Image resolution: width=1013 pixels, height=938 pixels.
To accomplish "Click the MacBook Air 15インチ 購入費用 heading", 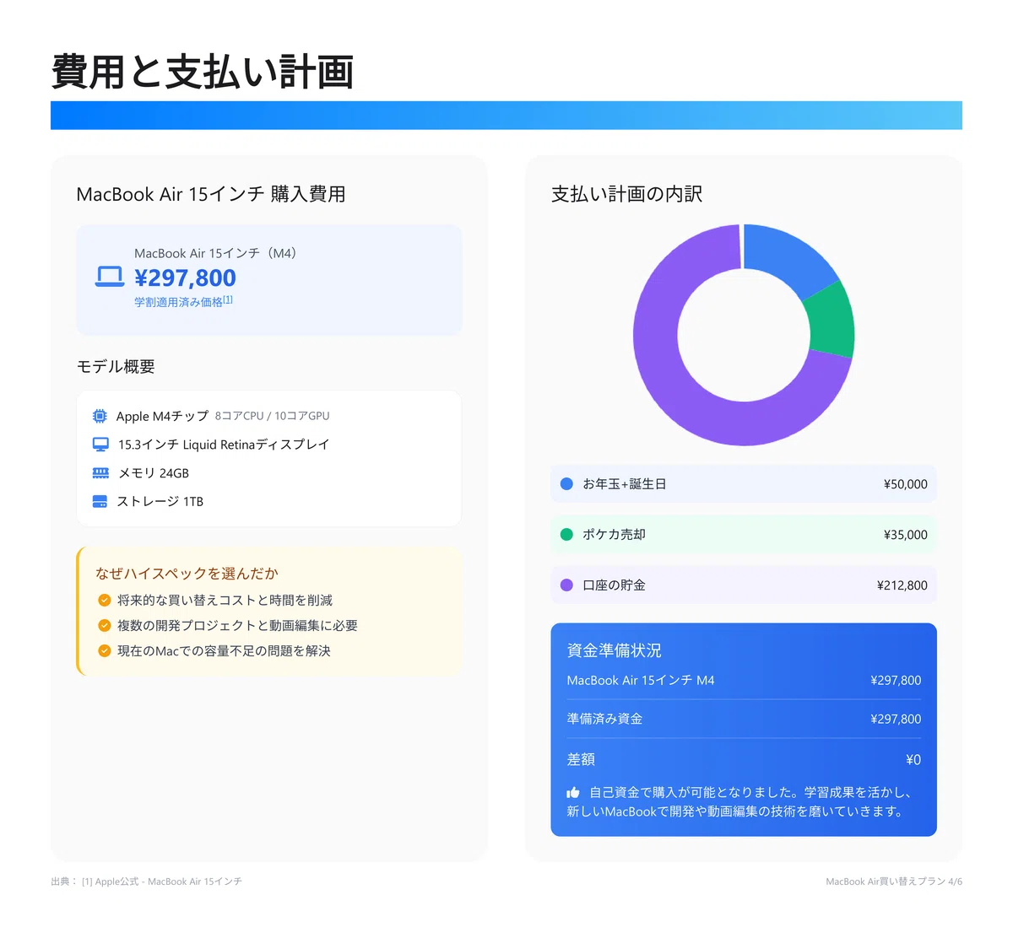I will [x=211, y=194].
